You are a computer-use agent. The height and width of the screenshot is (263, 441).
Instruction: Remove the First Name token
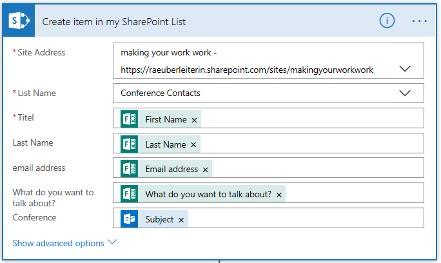194,120
